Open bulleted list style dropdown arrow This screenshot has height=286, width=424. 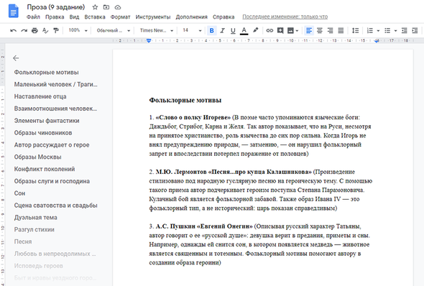pyautogui.click(x=395, y=31)
